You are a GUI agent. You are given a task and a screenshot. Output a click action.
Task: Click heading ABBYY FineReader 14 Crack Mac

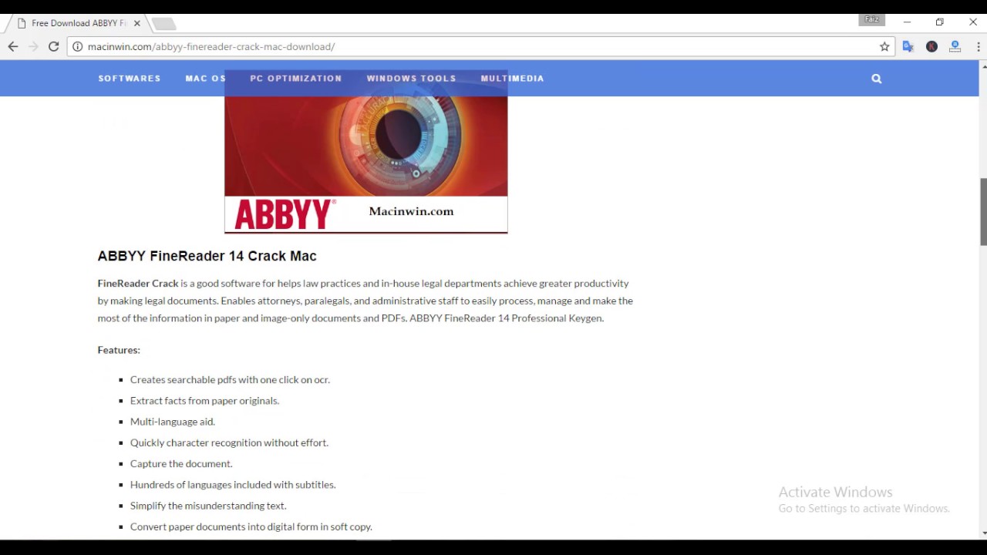click(207, 256)
